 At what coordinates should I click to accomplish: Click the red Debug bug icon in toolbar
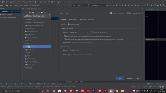tap(116, 5)
